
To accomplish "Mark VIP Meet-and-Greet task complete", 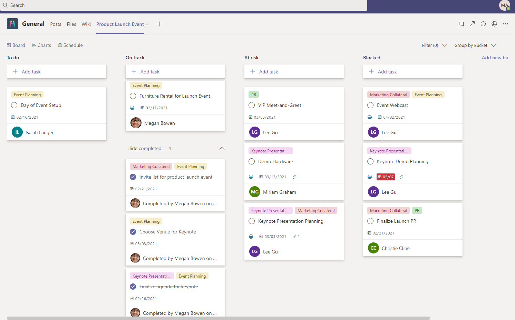I will pos(252,105).
